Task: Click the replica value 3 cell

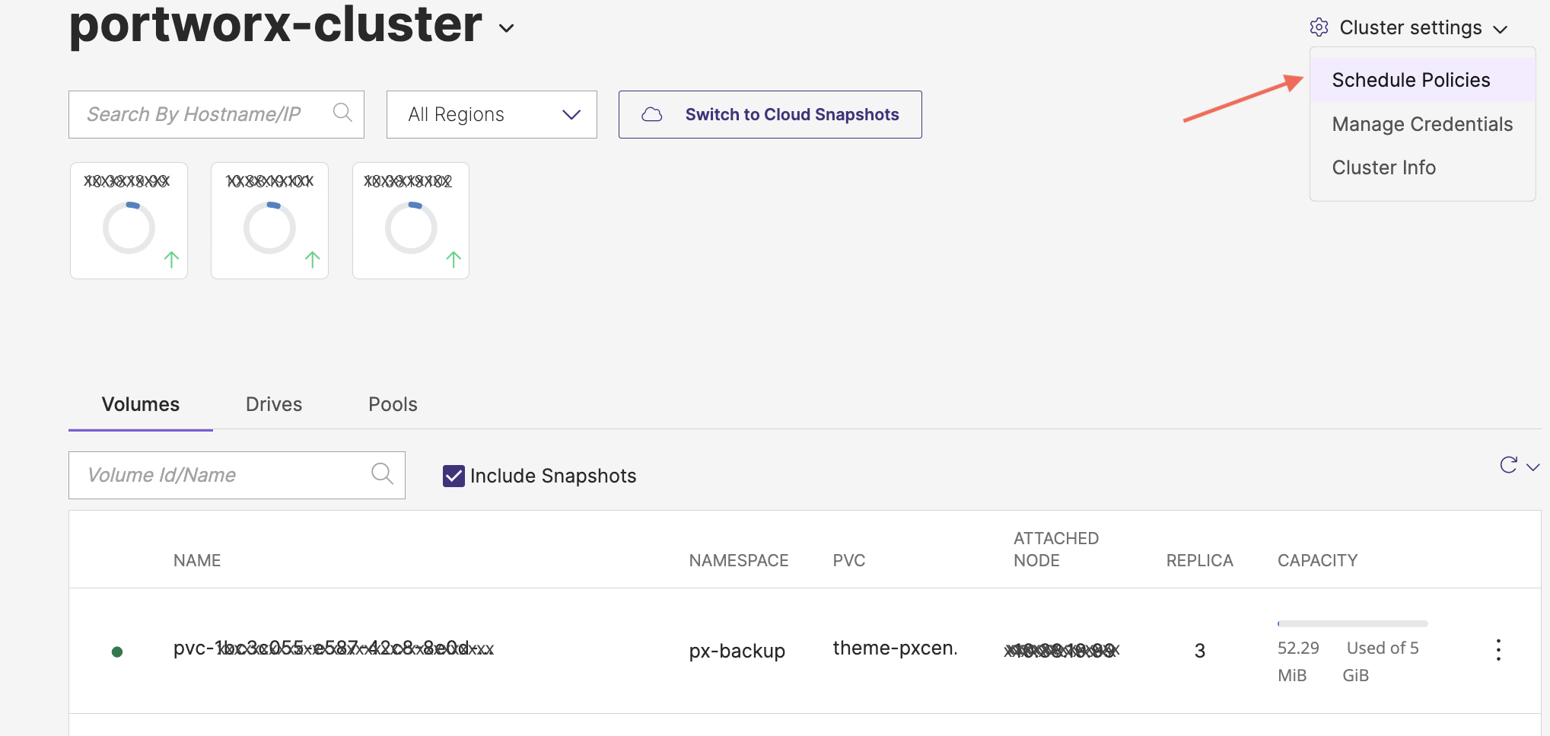Action: coord(1200,651)
